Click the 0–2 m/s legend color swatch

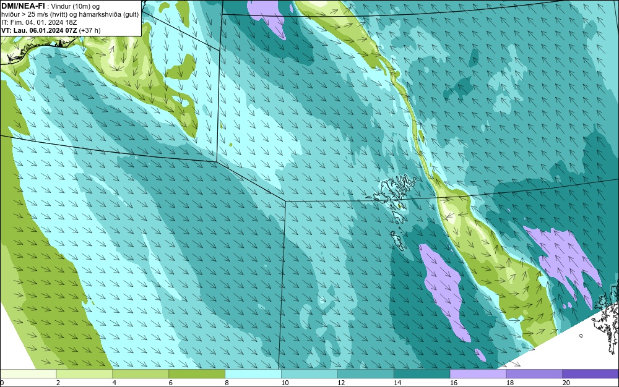click(28, 374)
